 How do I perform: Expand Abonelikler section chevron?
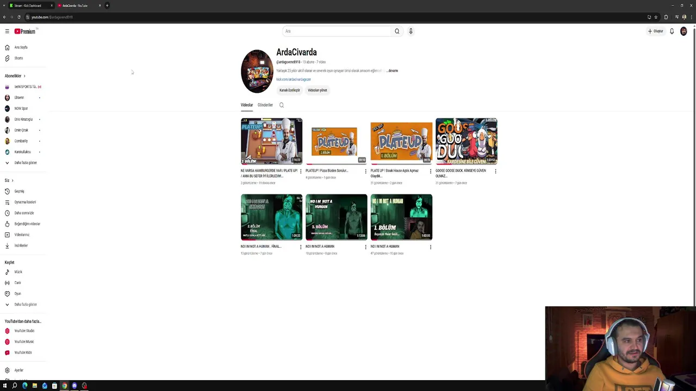pyautogui.click(x=24, y=76)
